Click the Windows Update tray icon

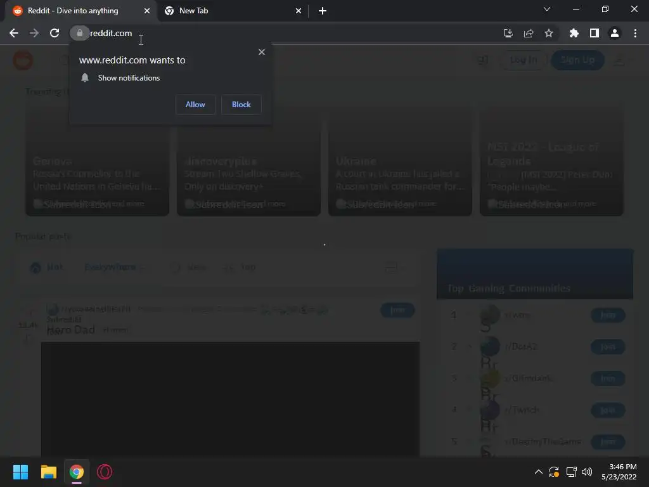pos(554,472)
